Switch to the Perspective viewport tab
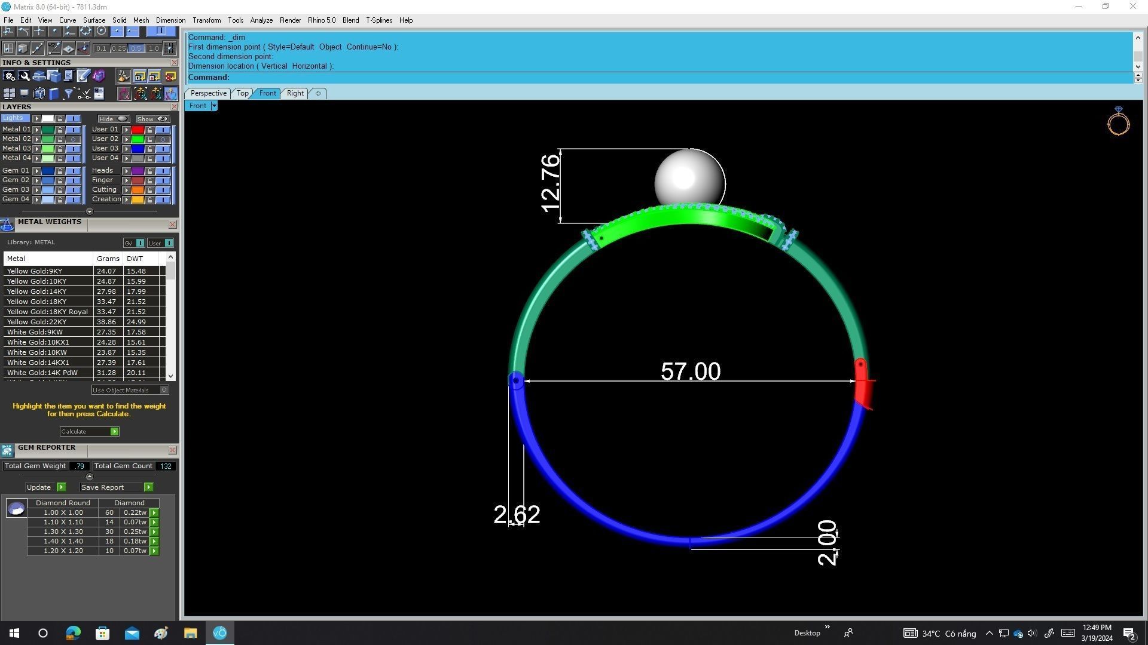1148x645 pixels. (x=208, y=93)
